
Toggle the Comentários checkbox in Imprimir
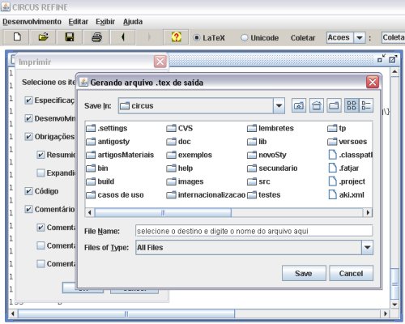(x=28, y=209)
